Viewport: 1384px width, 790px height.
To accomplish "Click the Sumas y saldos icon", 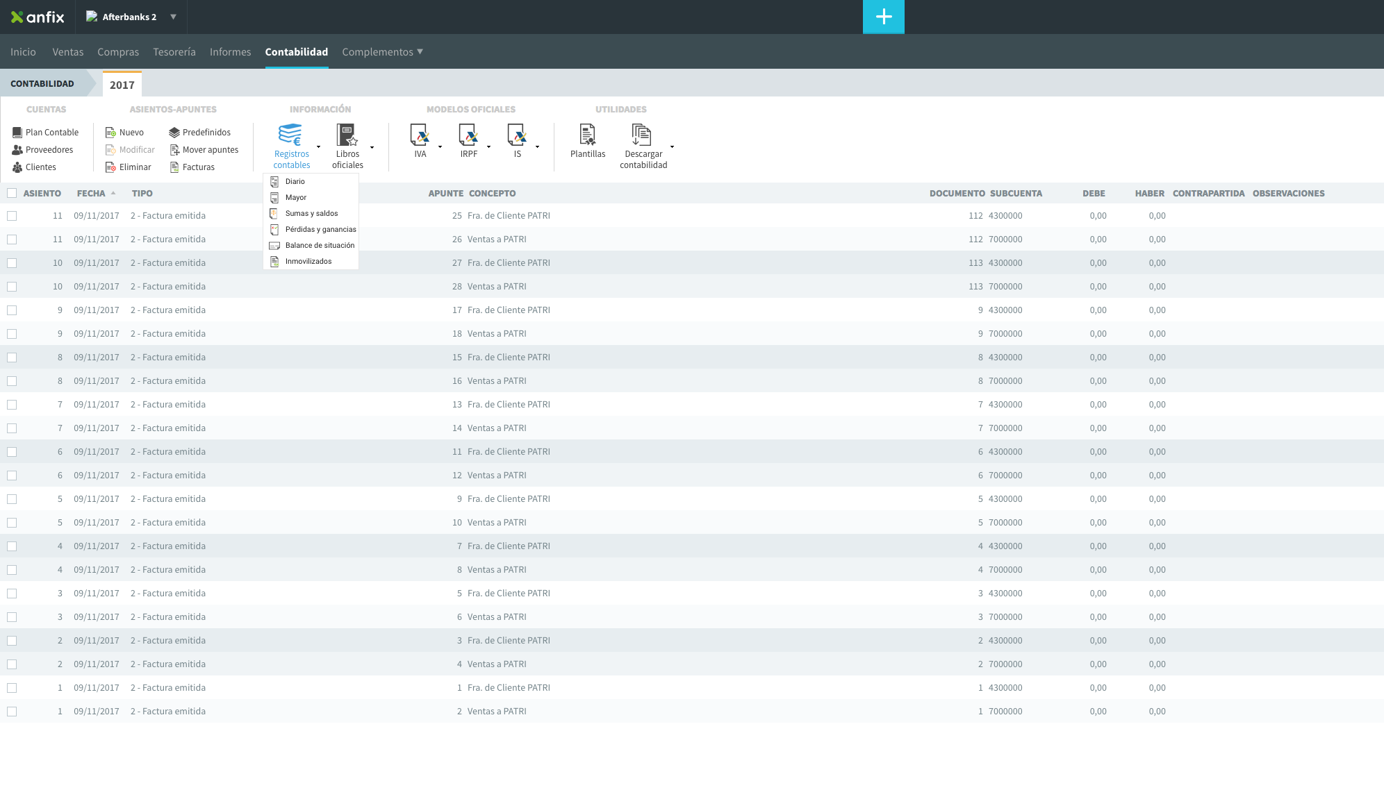I will [274, 213].
